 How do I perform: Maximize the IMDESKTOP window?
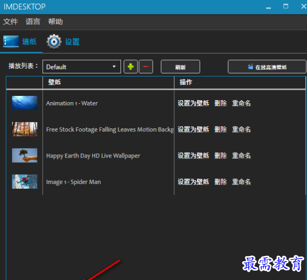[x=286, y=6]
